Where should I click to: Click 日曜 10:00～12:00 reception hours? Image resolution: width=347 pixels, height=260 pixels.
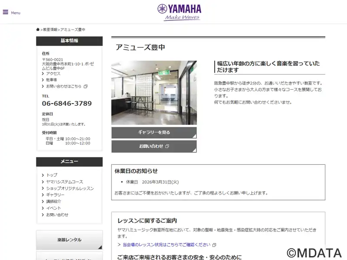[x=68, y=143]
